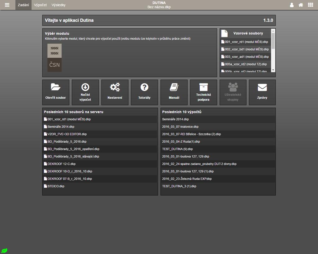This screenshot has width=318, height=254.
Task: Open sample 002_vzor_bd1 (modul MĚS).dkp
Action: point(245,49)
